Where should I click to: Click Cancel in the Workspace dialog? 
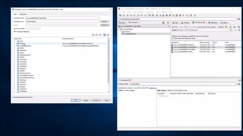(x=86, y=100)
